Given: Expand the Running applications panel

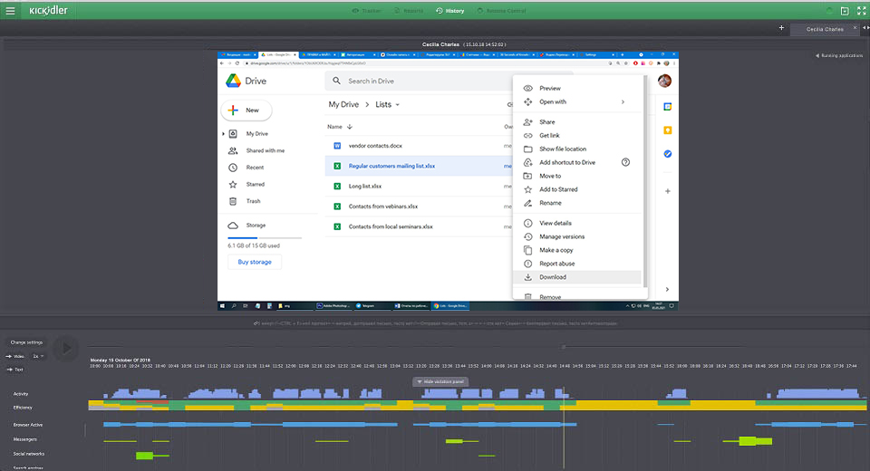Looking at the screenshot, I should 837,55.
